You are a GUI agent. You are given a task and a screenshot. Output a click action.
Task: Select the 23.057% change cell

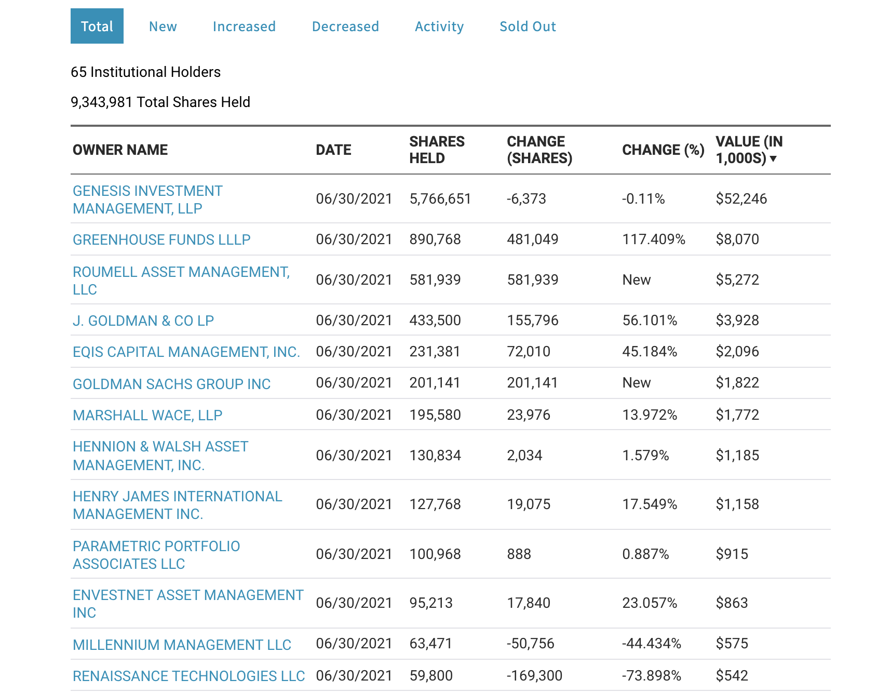[650, 603]
